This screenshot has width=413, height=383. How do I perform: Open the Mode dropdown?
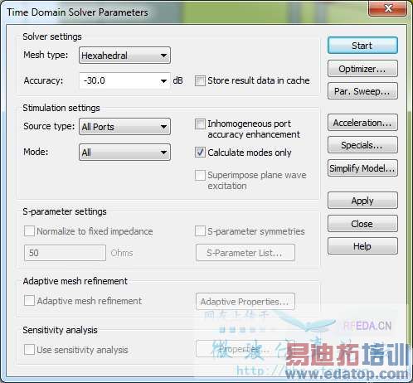click(x=124, y=153)
